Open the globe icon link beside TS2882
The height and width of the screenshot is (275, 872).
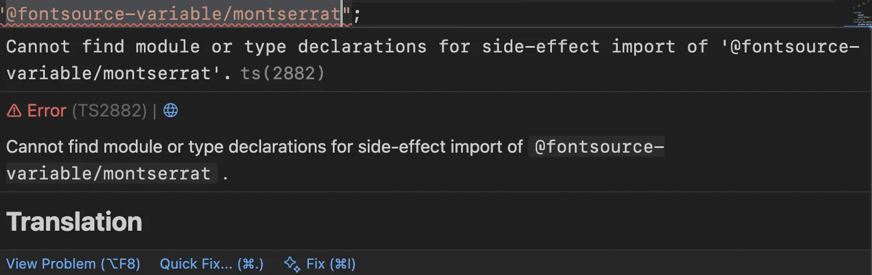coord(170,111)
